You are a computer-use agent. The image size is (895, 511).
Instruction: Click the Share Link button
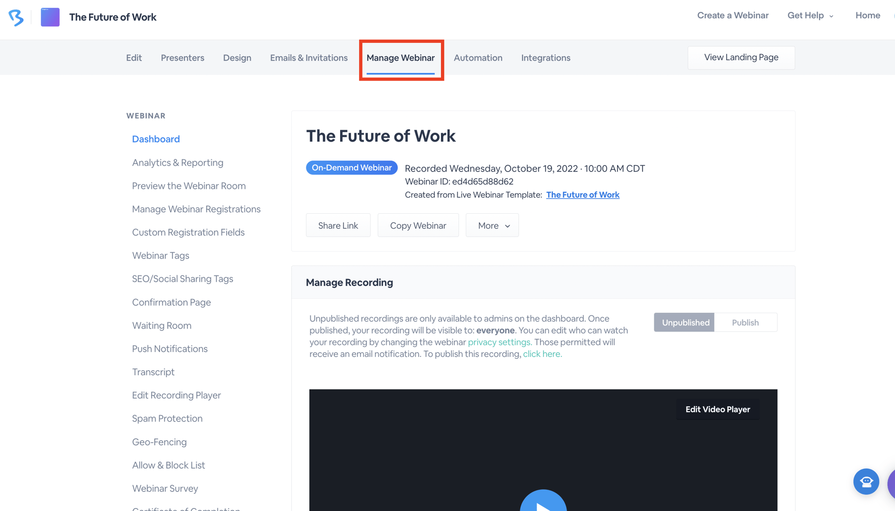pos(338,226)
